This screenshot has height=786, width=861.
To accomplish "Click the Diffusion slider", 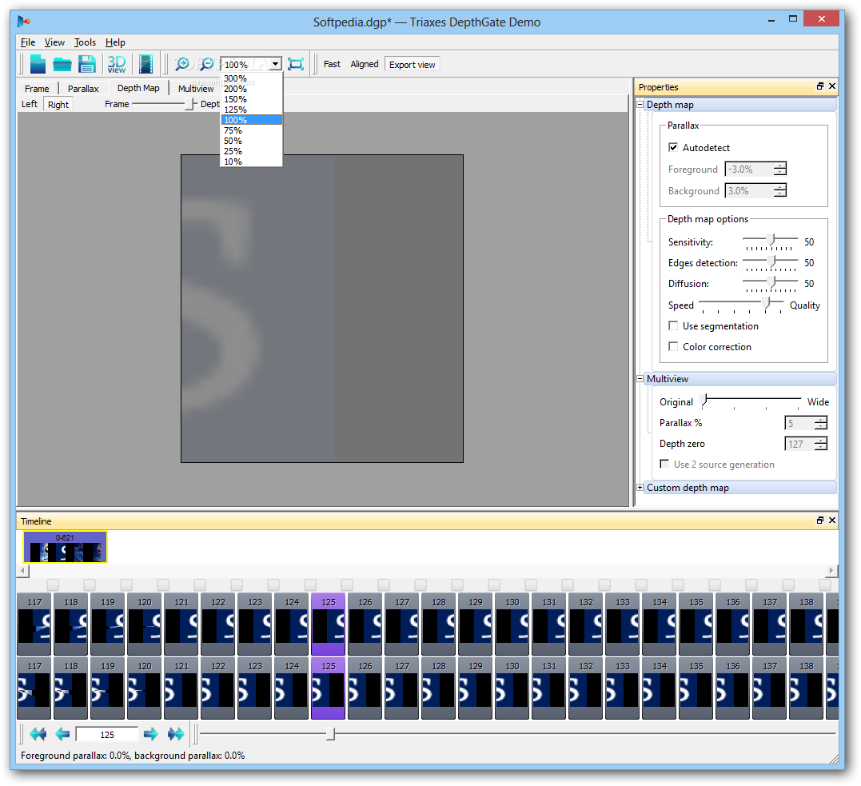I will pos(771,283).
